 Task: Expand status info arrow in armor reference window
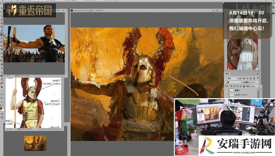pyautogui.click(x=38, y=129)
